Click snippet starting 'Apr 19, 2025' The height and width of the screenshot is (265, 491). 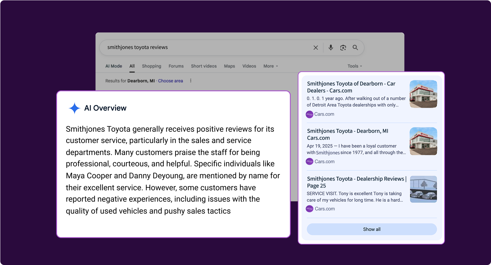(356, 149)
